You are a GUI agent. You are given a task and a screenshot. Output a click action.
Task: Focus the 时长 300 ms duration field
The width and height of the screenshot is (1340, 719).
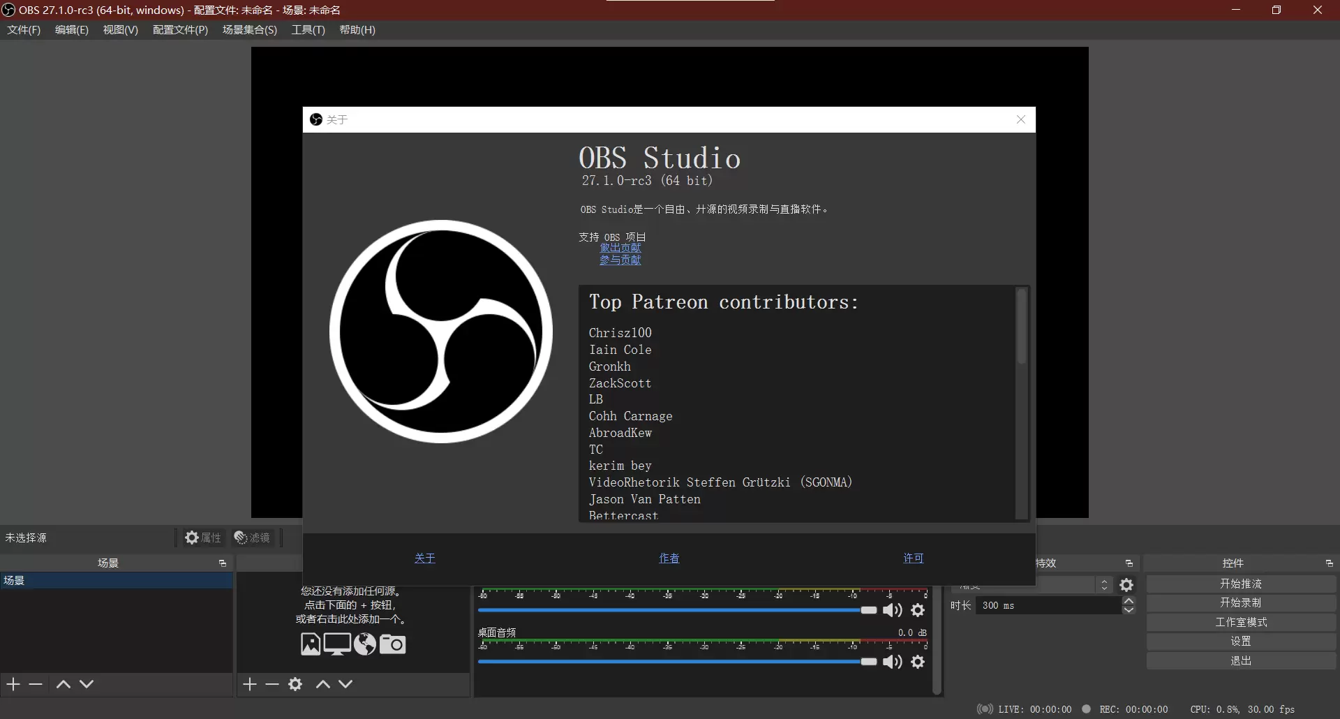(x=1047, y=606)
